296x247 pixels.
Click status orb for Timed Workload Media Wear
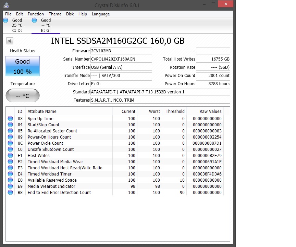[x=10, y=161]
